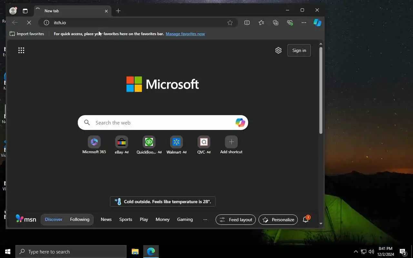
Task: Open Feed layout options
Action: (236, 220)
